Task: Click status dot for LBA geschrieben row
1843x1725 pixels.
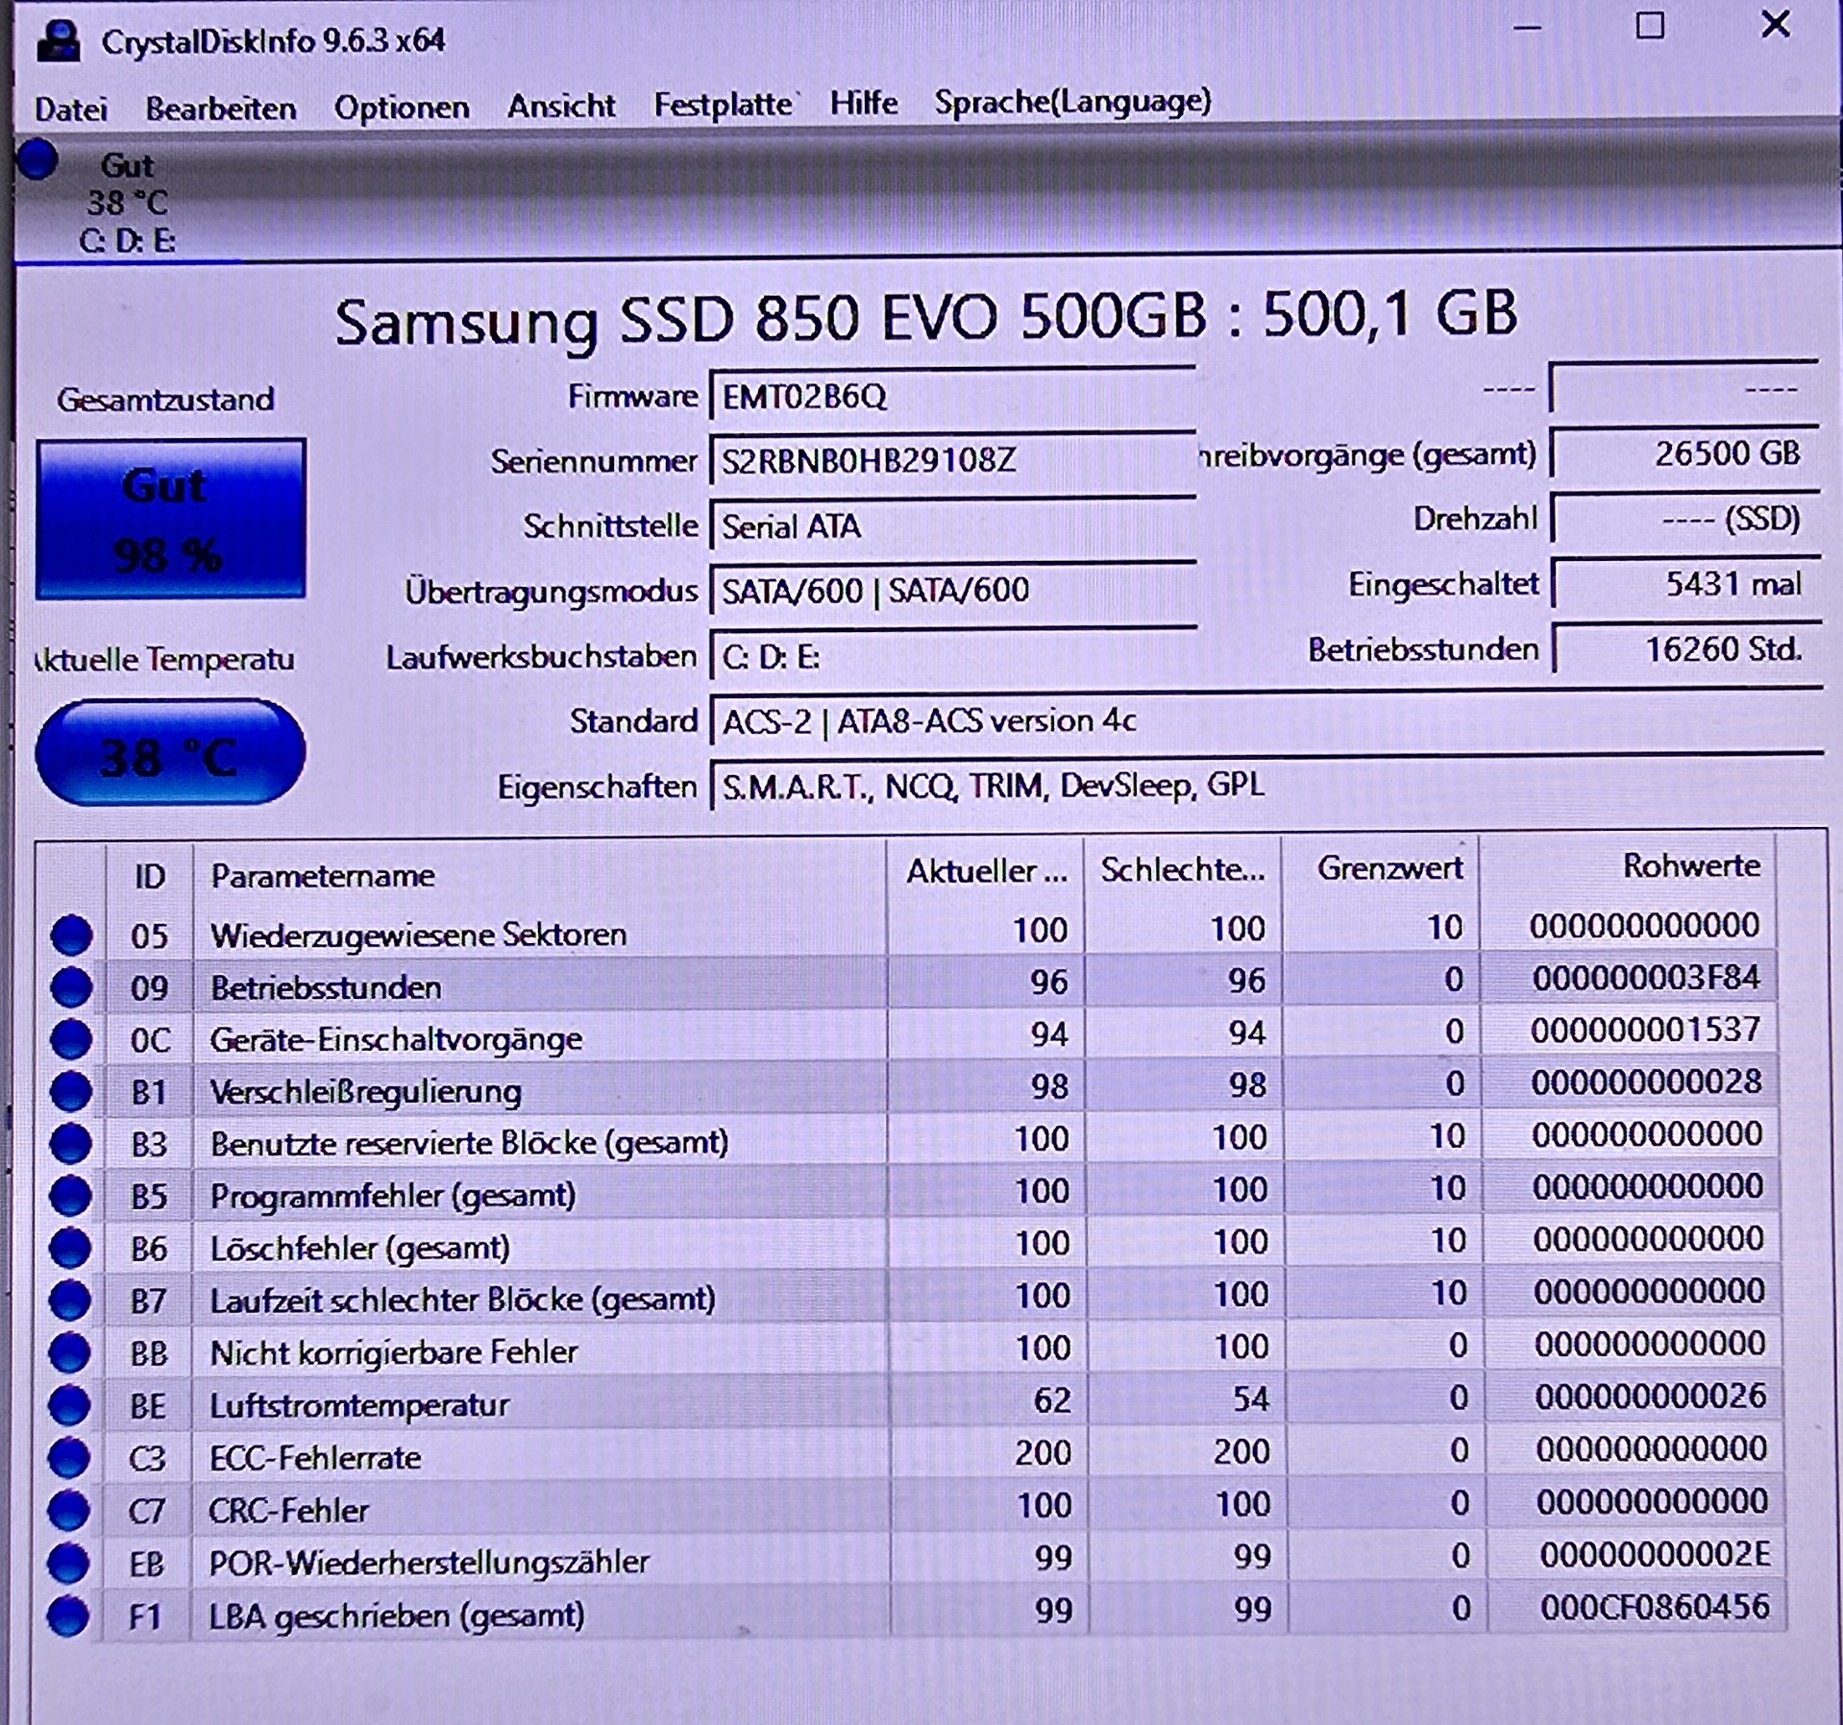Action: [x=68, y=1616]
